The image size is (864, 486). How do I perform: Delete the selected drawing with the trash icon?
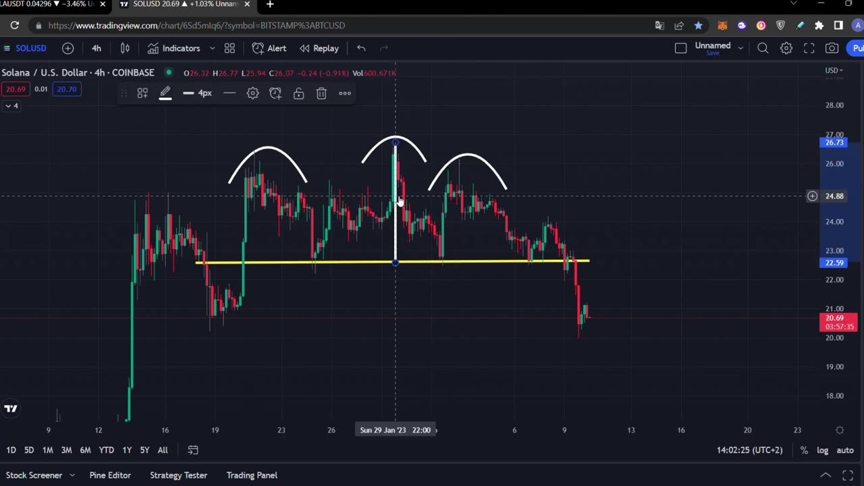point(321,93)
